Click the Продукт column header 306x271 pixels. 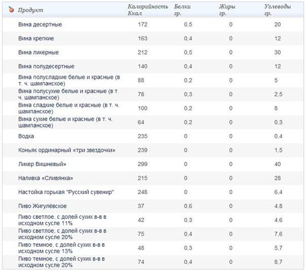[30, 10]
